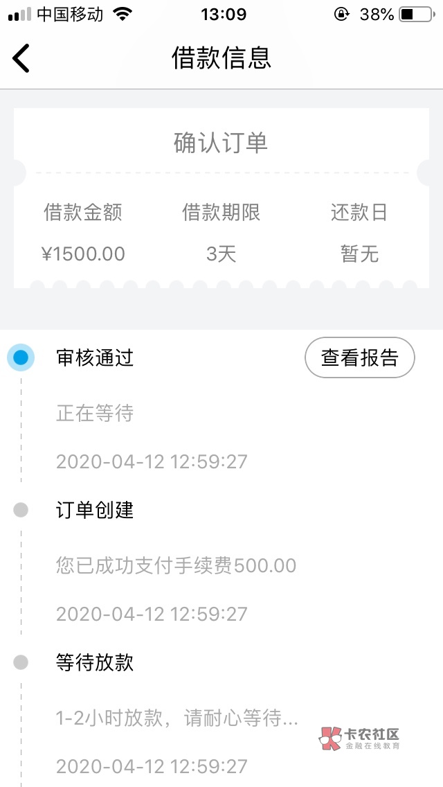443x787 pixels.
Task: Tap the rotation lock icon
Action: tap(341, 15)
